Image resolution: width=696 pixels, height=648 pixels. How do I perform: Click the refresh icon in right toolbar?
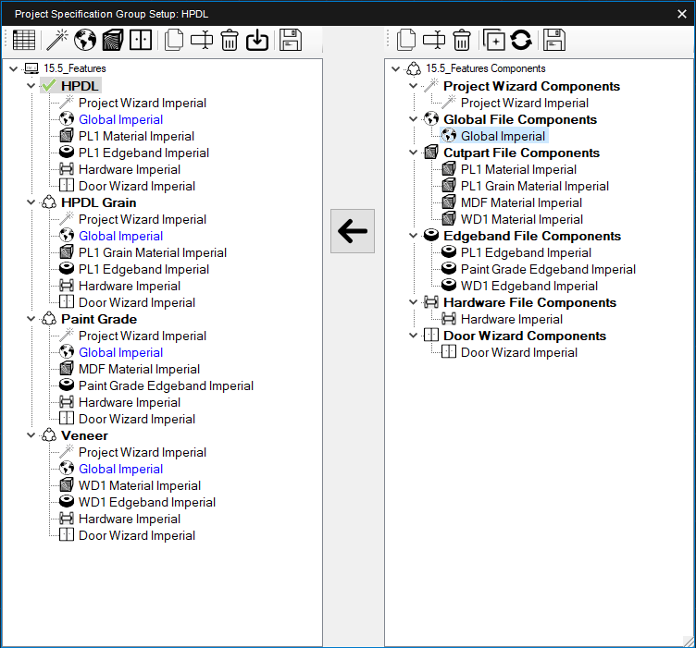coord(521,40)
